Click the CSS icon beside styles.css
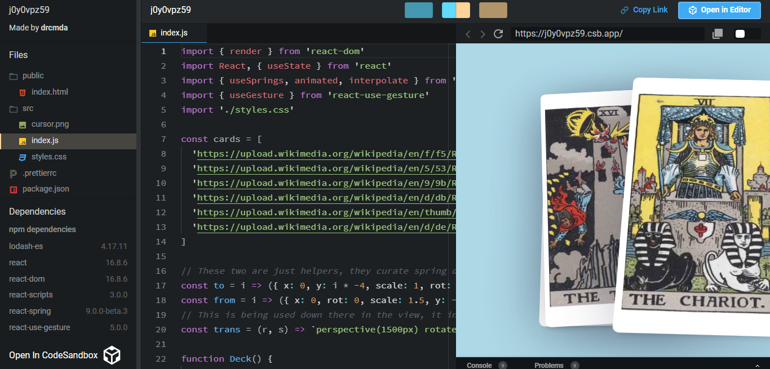The height and width of the screenshot is (369, 770). (x=23, y=157)
